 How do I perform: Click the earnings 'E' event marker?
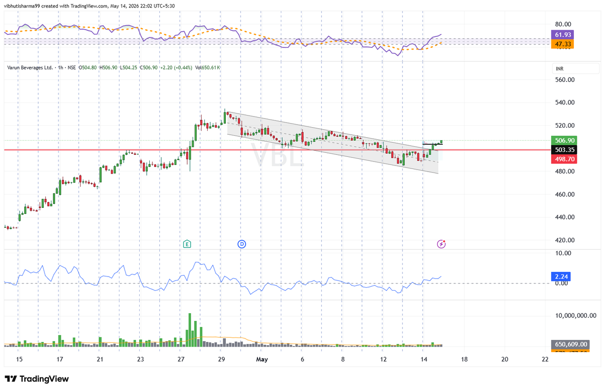point(187,244)
